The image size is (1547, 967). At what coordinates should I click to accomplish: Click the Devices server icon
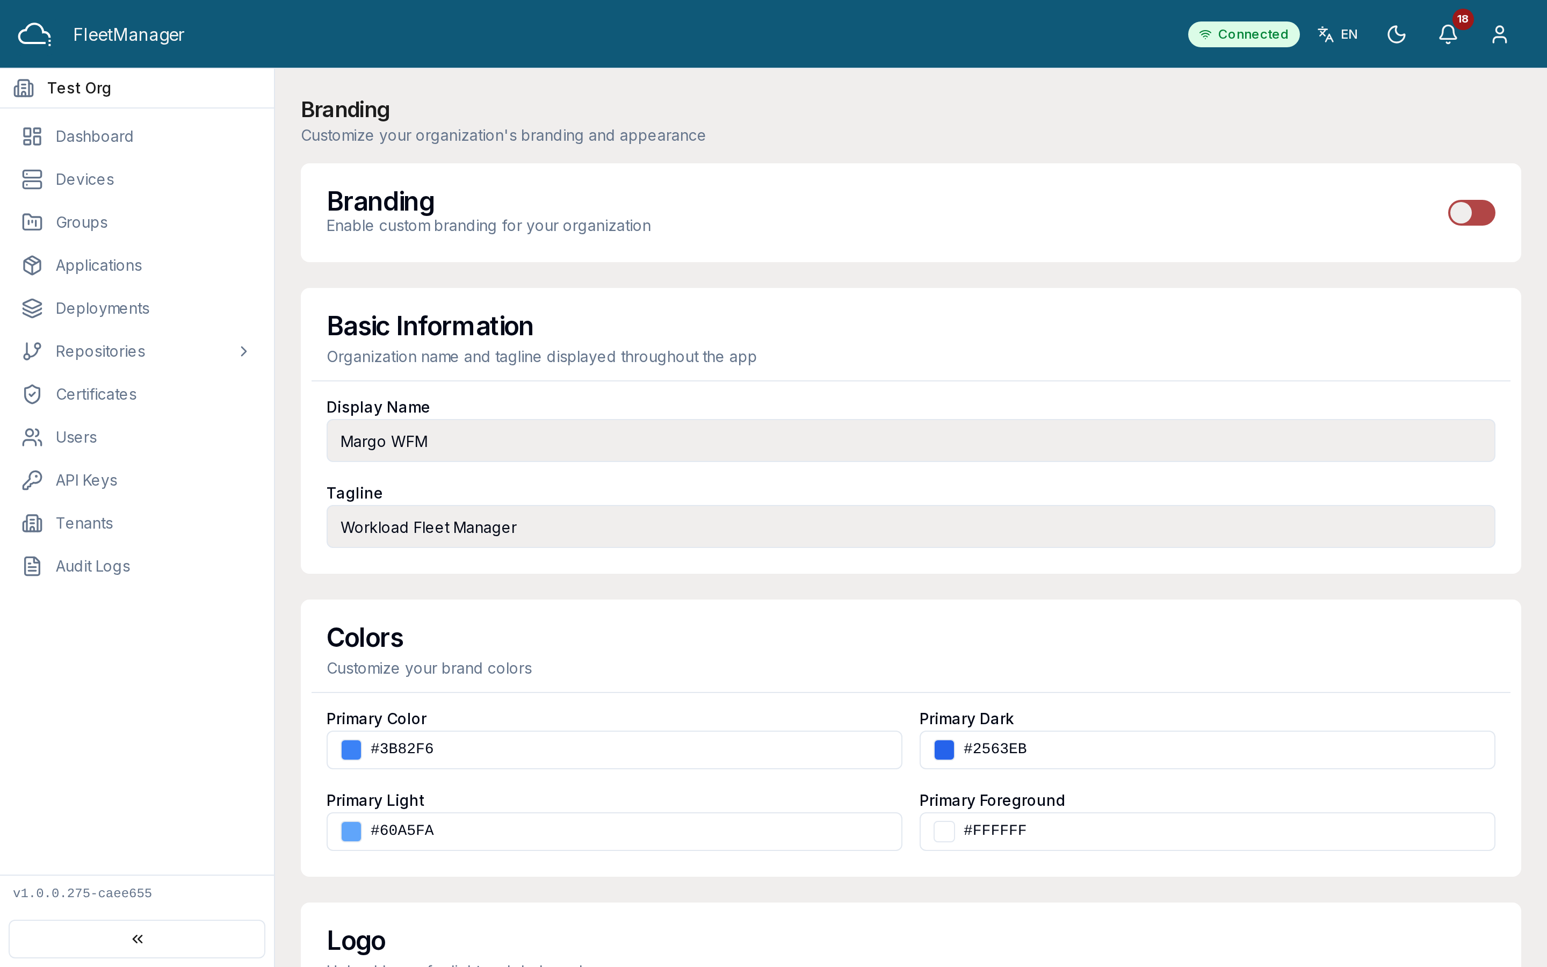(32, 179)
